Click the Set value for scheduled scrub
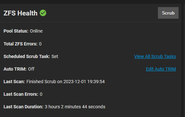The image size is (185, 117). click(55, 56)
